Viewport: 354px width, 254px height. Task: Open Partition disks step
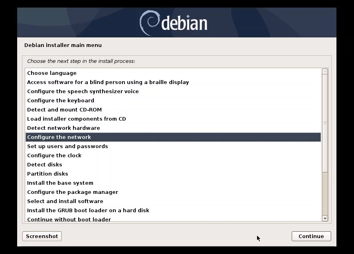point(47,174)
